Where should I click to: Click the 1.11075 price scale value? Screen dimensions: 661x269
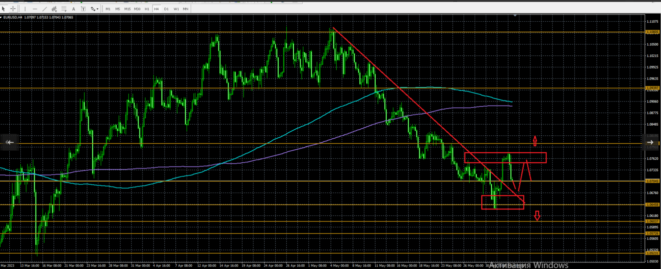652,22
